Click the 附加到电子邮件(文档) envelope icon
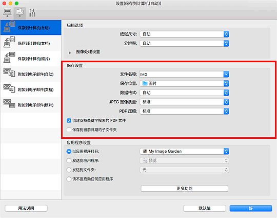The height and width of the screenshot is (218, 277). 9,88
